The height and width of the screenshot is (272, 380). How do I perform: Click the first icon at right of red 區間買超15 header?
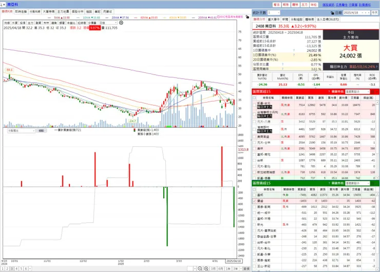tap(373, 91)
